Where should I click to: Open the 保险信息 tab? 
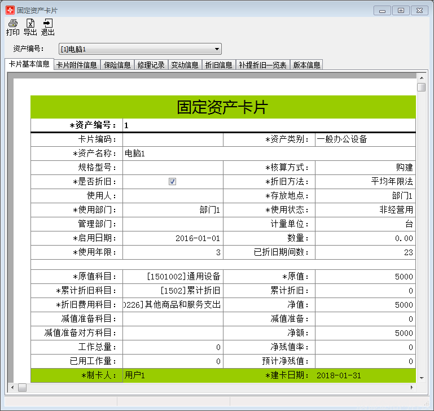click(117, 65)
